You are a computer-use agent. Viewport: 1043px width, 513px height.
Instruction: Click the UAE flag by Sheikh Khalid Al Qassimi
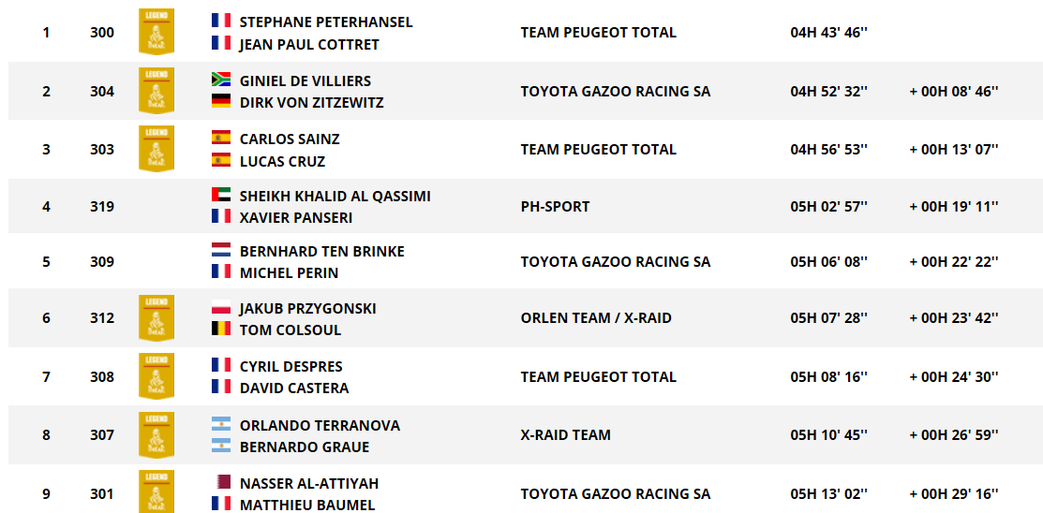pyautogui.click(x=221, y=195)
